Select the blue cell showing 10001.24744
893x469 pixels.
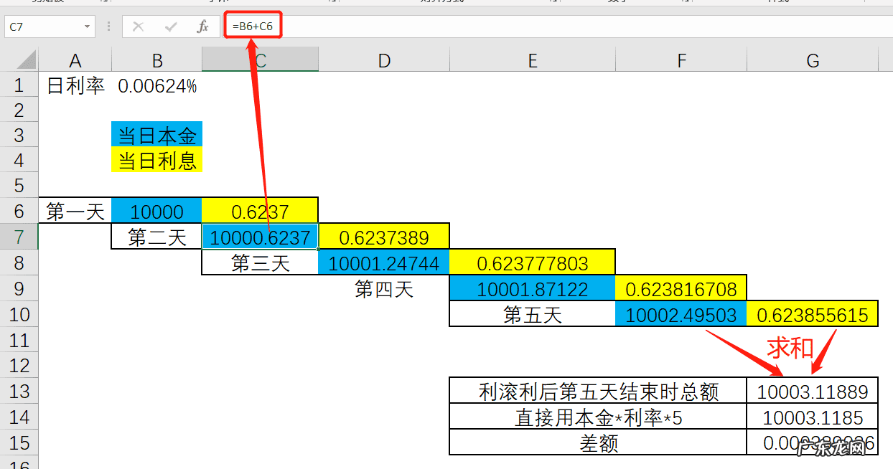click(x=383, y=262)
